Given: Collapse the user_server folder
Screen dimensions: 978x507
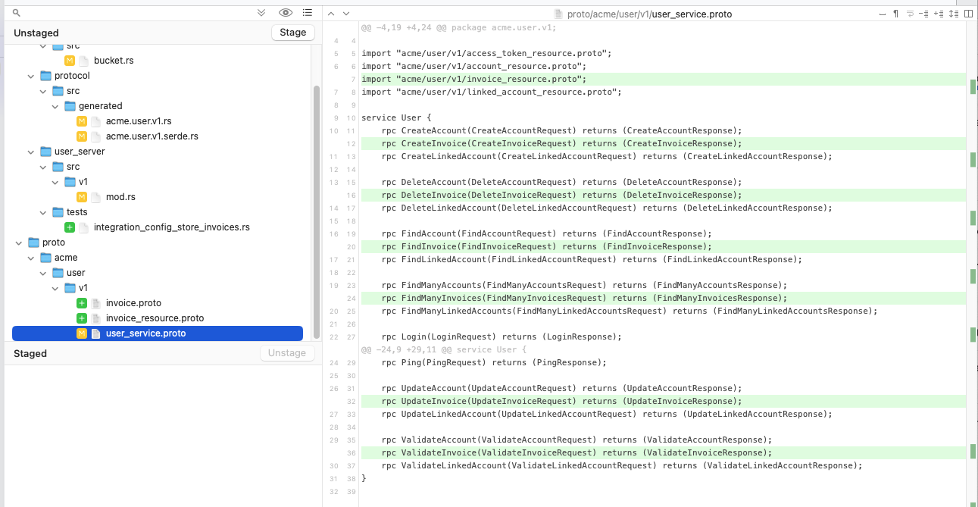Looking at the screenshot, I should click(31, 152).
